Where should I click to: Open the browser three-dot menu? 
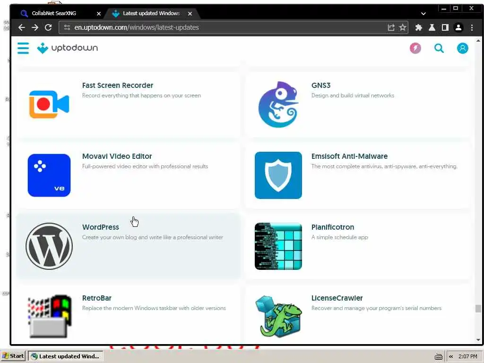(472, 27)
